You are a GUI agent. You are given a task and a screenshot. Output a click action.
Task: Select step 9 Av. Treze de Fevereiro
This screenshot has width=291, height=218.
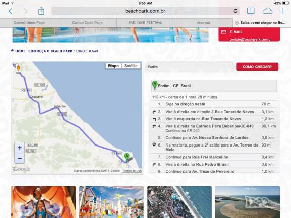pos(213,171)
